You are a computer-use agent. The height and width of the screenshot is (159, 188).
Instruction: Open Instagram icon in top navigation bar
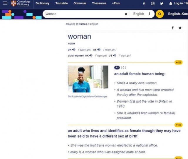[x=152, y=3]
